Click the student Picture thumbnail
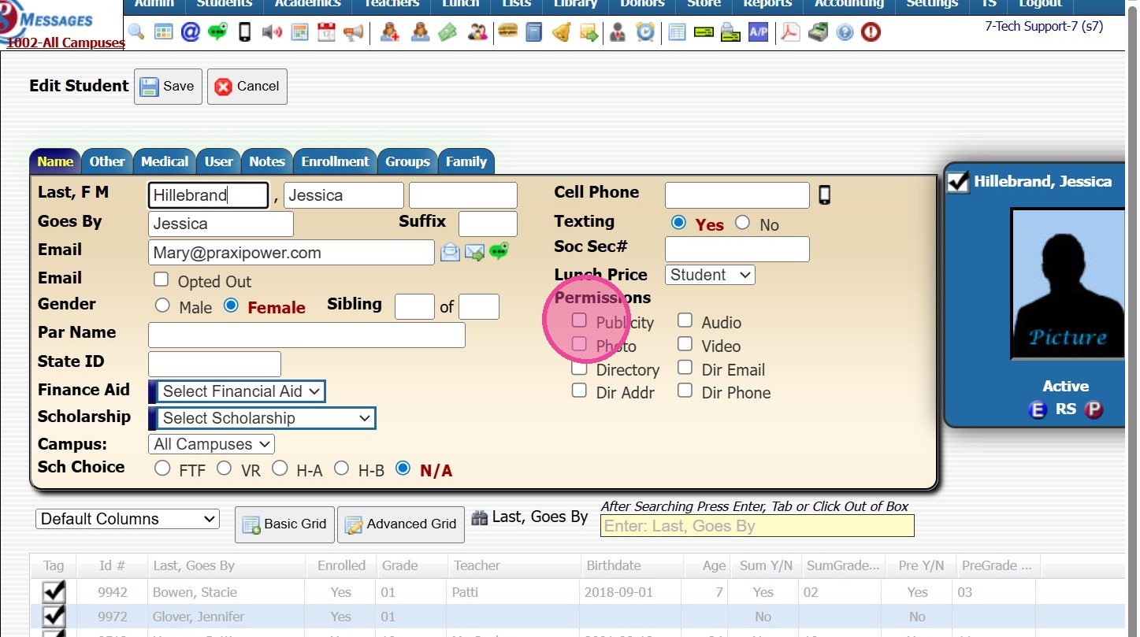The height and width of the screenshot is (637, 1140). tap(1068, 283)
